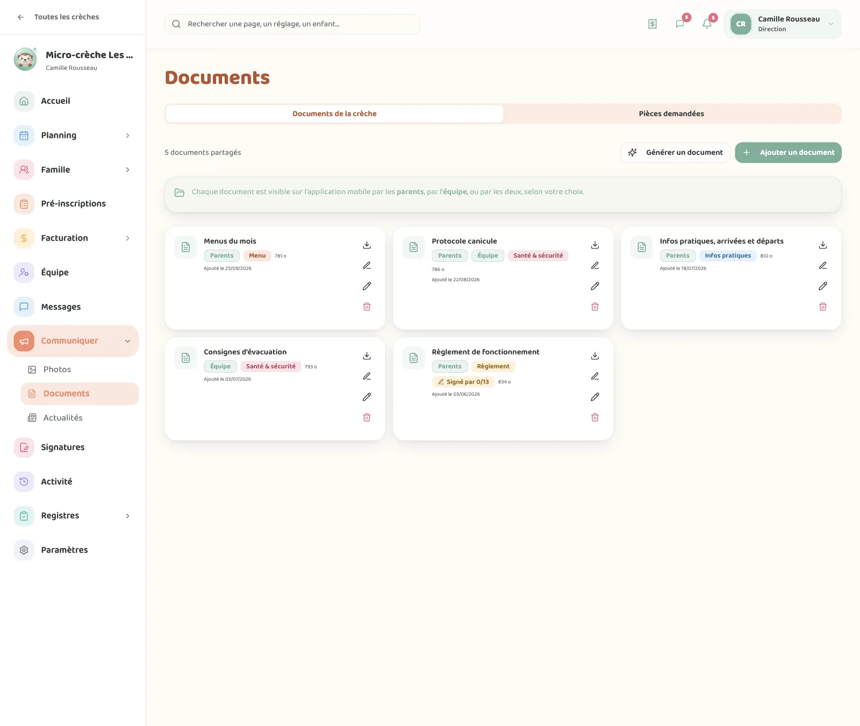Open Actualités in the sidebar
Screen dimensions: 860x726
tap(62, 418)
